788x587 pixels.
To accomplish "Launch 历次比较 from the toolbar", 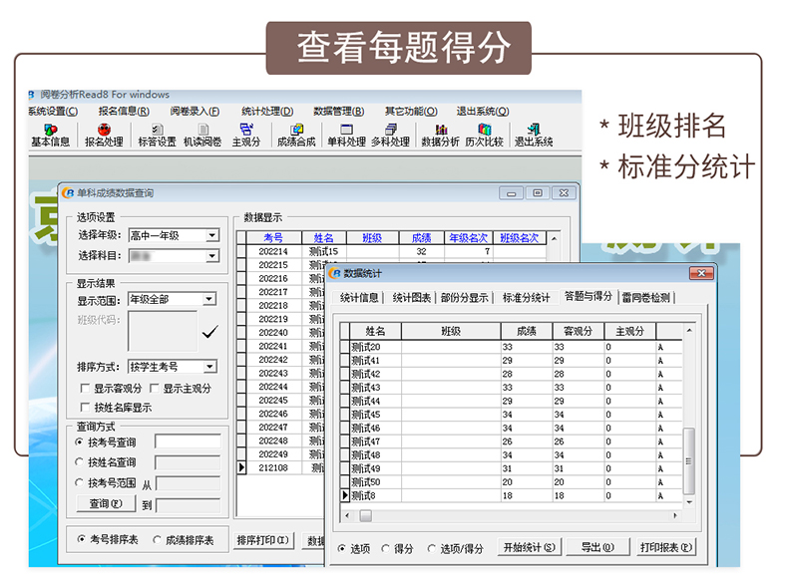I will [484, 135].
